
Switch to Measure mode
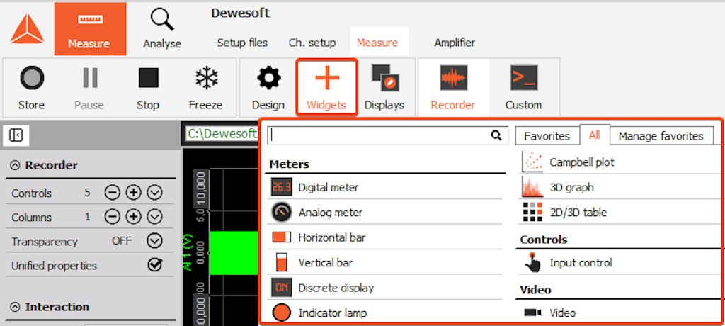90,29
